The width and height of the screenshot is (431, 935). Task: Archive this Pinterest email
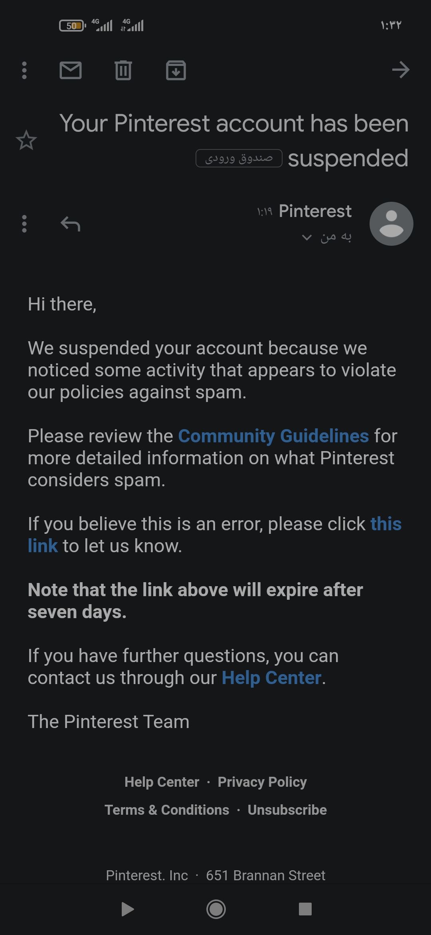(176, 70)
